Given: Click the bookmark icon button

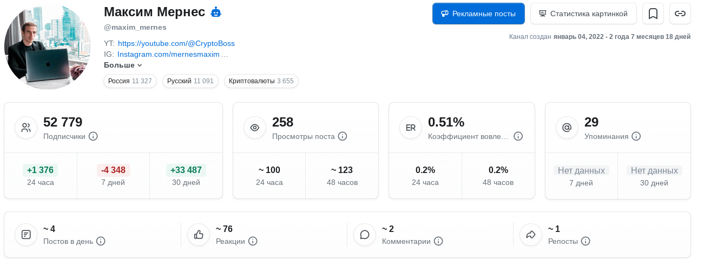Looking at the screenshot, I should click(653, 14).
